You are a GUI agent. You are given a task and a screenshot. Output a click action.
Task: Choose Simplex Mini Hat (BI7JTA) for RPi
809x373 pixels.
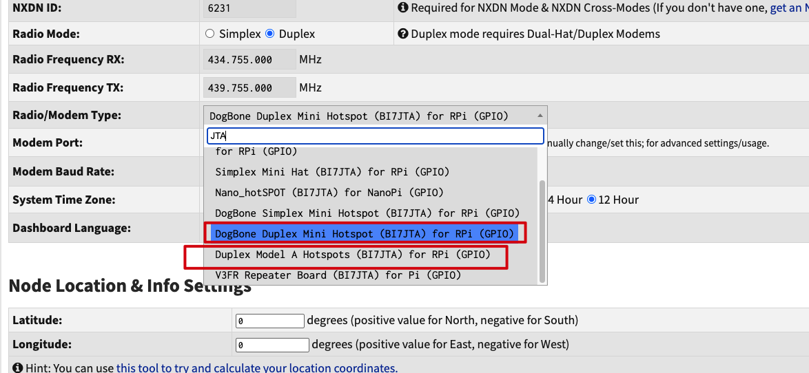tap(332, 172)
